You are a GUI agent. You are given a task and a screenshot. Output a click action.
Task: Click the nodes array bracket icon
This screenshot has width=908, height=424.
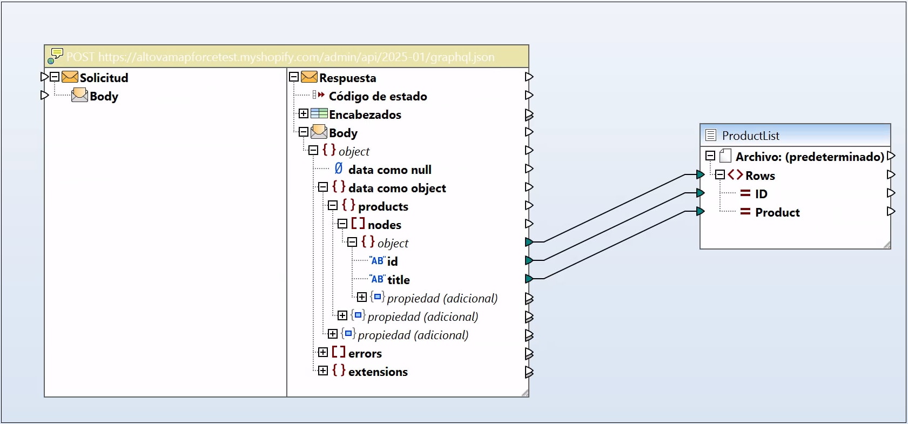[x=358, y=224]
